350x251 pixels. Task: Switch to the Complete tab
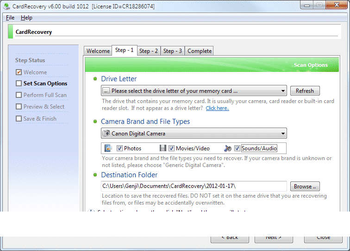point(200,51)
